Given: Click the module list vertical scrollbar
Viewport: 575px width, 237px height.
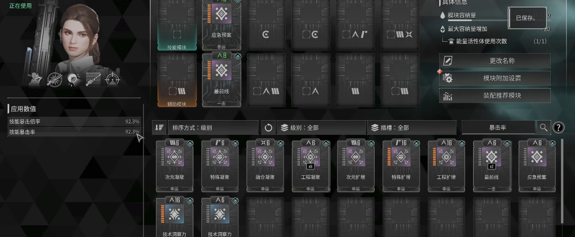Looking at the screenshot, I should [x=563, y=181].
